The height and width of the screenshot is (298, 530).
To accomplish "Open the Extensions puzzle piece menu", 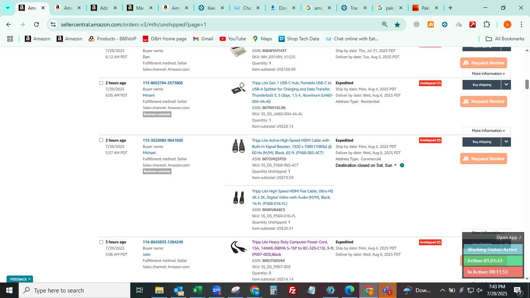I will 487,24.
